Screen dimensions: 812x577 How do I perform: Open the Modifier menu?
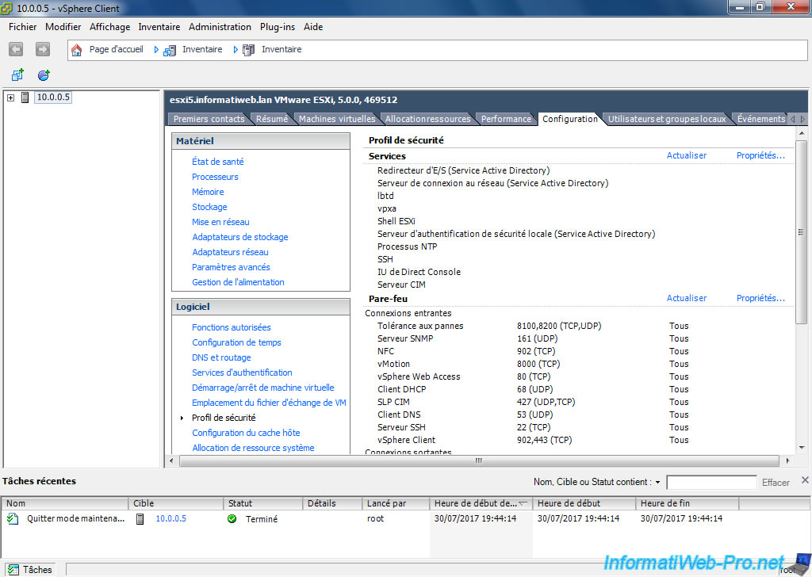pos(63,27)
